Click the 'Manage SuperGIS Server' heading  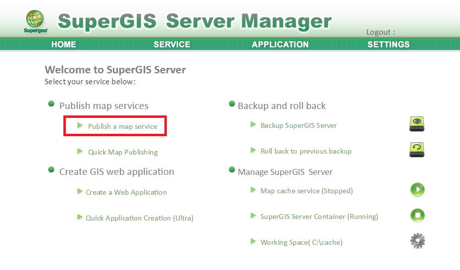285,172
